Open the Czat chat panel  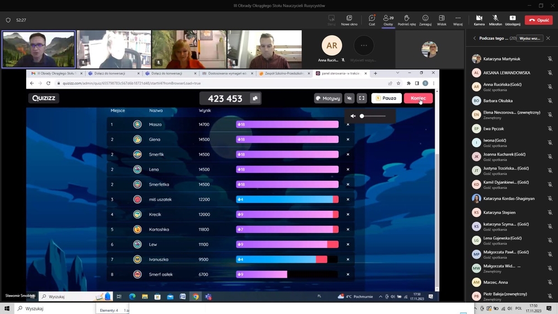click(x=372, y=20)
